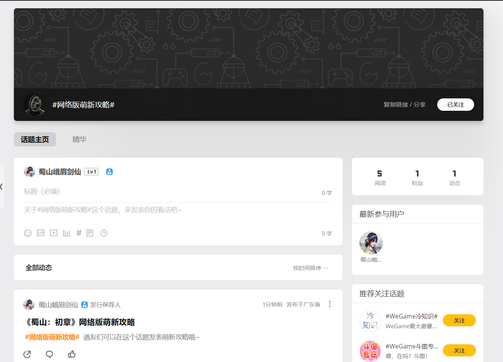Open comments on the 蜀山 post
This screenshot has width=503, height=362.
point(49,354)
